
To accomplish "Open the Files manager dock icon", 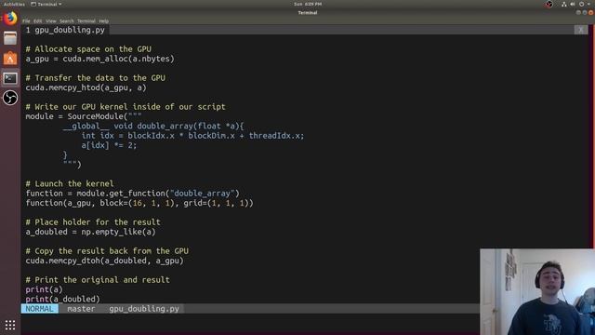I will pyautogui.click(x=10, y=38).
